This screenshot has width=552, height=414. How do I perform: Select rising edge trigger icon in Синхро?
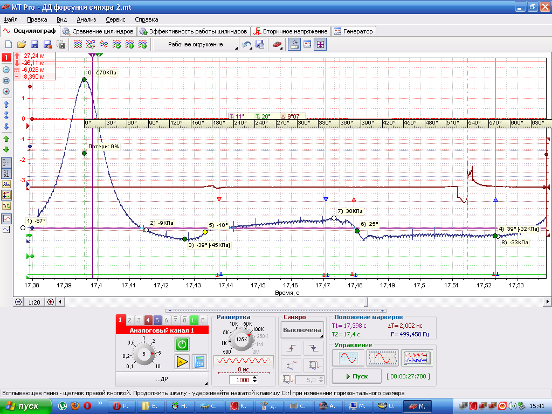click(291, 348)
